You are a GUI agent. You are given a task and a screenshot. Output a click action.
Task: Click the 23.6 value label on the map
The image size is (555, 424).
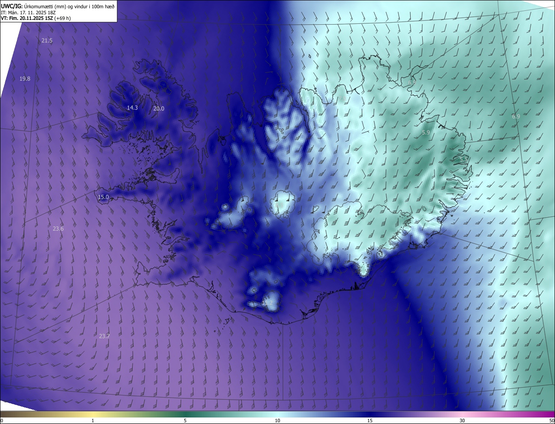(58, 228)
